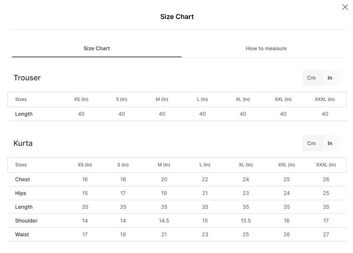The image size is (353, 253).
Task: Close the Size Chart dialog
Action: click(345, 7)
